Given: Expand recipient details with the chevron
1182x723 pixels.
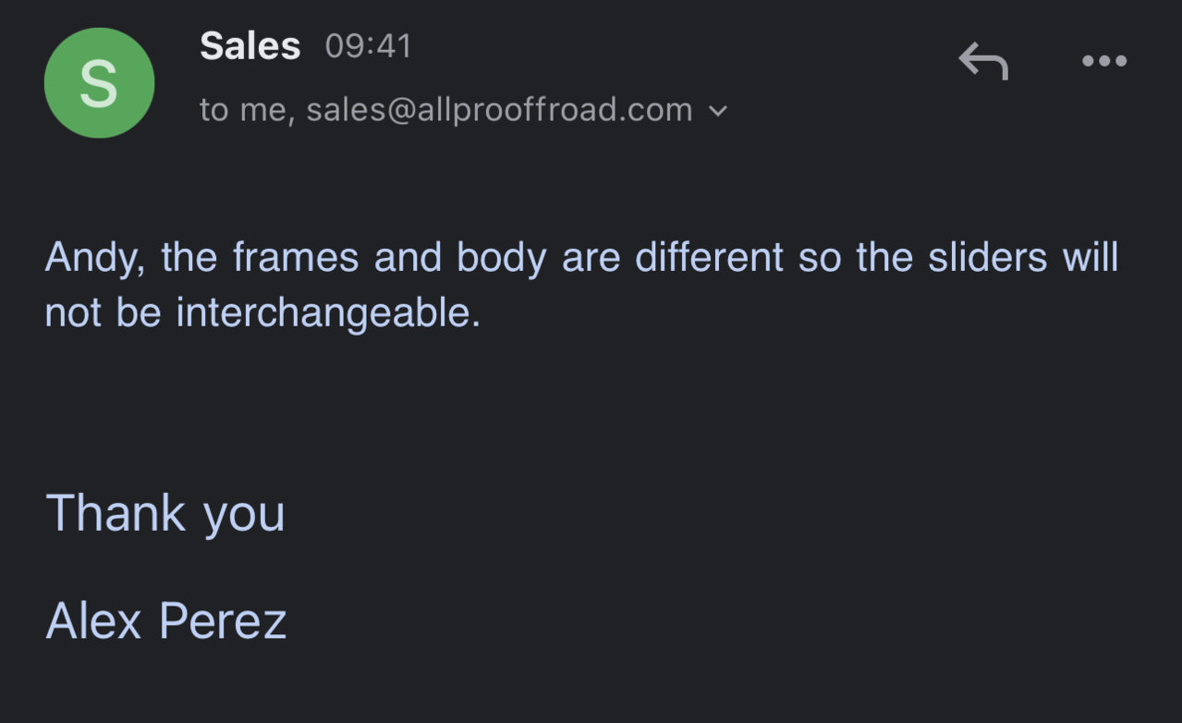Looking at the screenshot, I should 718,112.
